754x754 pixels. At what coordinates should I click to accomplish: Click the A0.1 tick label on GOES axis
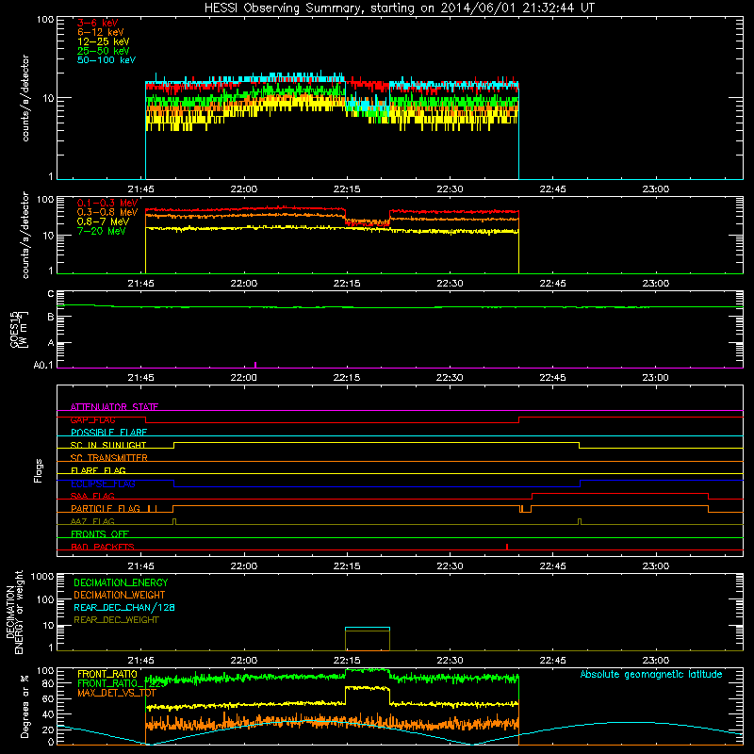click(43, 366)
